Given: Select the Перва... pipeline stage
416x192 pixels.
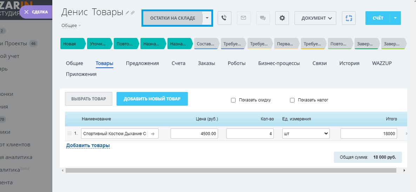Looking at the screenshot, I should [x=287, y=44].
